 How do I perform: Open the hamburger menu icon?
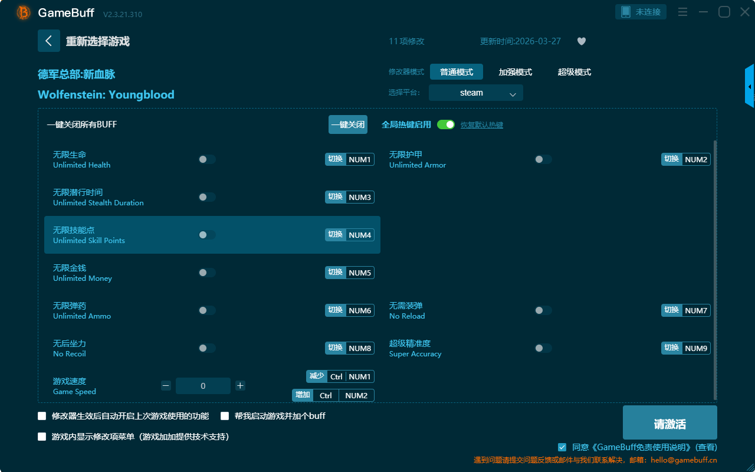pos(682,12)
